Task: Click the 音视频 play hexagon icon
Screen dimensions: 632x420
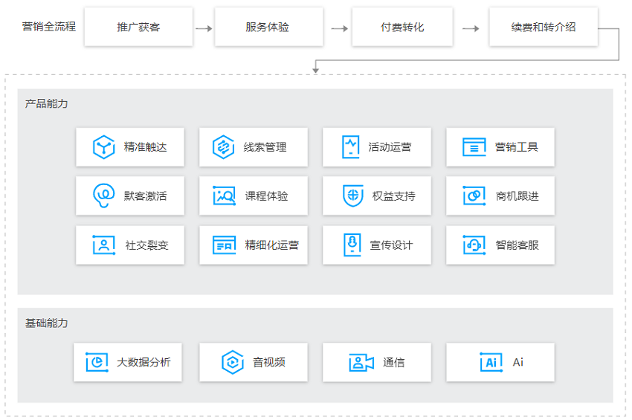Action: click(x=233, y=362)
